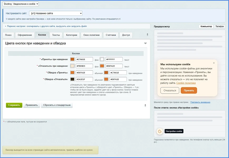Click the Кнопки table header
The height and width of the screenshot is (158, 229).
pos(76,53)
